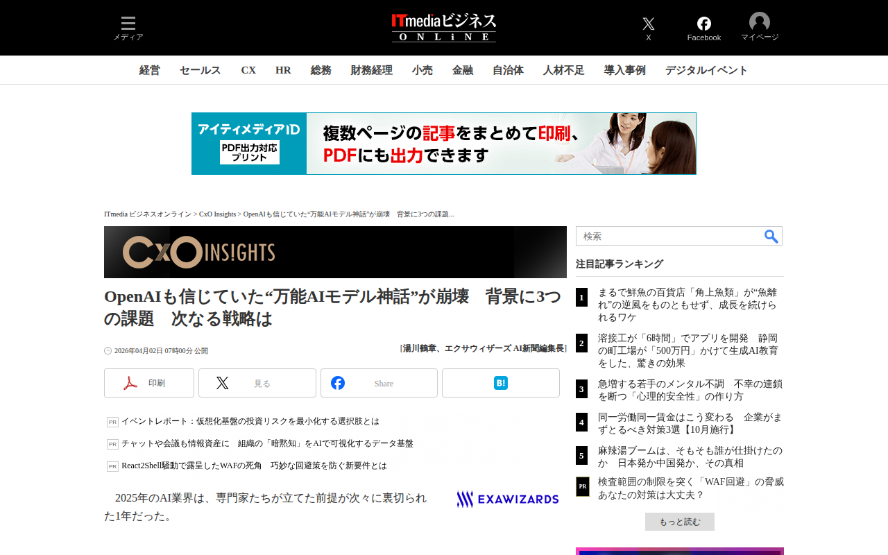Select the 小売 nav tab
This screenshot has height=555, width=888.
click(422, 70)
